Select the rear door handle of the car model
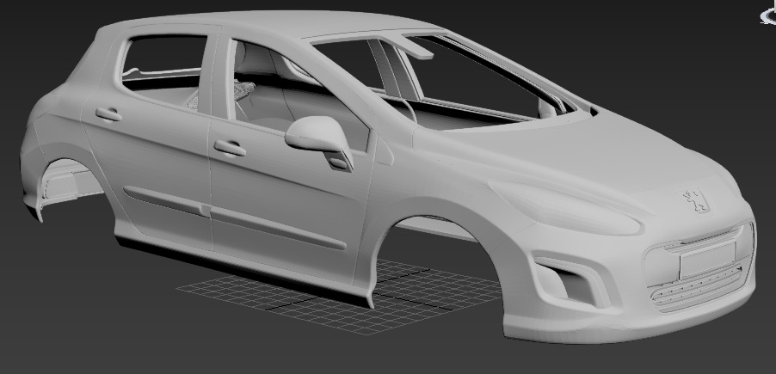776x374 pixels. coord(108,114)
